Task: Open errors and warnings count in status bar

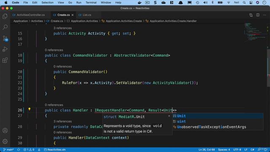Action: pyautogui.click(x=29, y=150)
